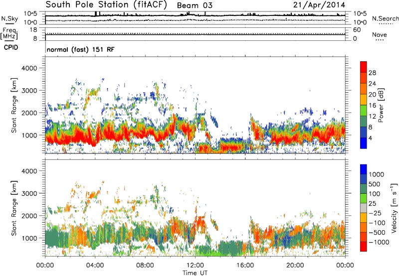Click the 'CPID' label
This screenshot has width=399, height=276.
pos(11,47)
